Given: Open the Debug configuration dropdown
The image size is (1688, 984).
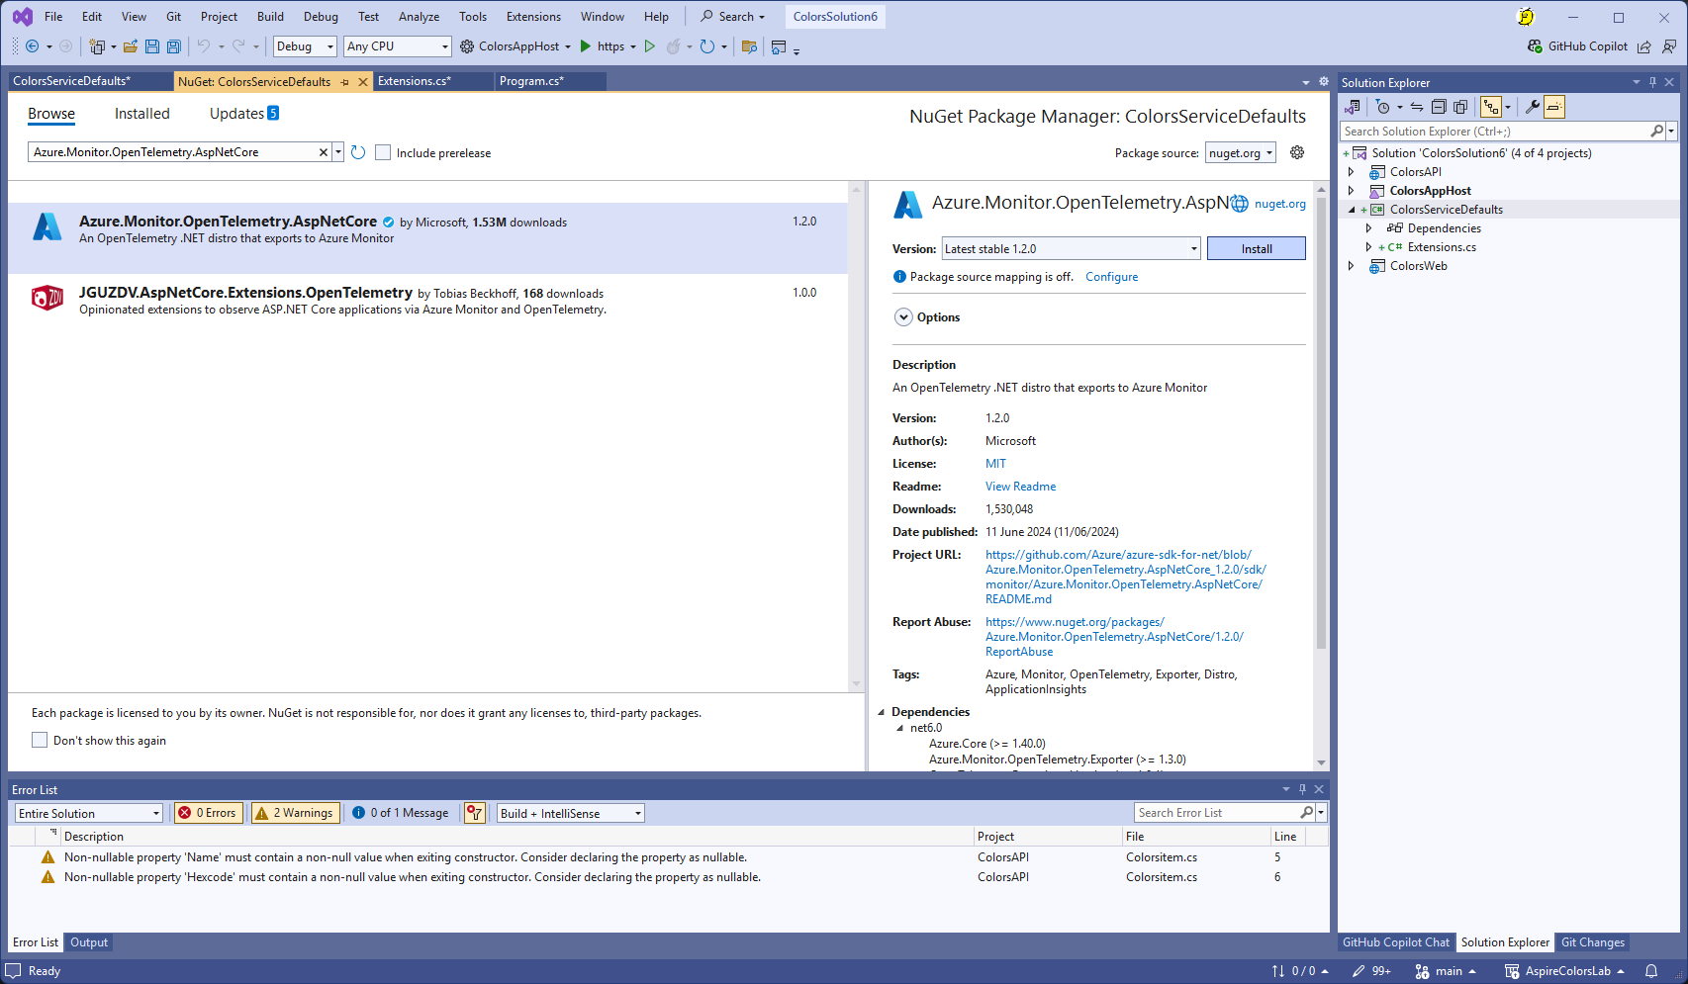Looking at the screenshot, I should tap(305, 46).
